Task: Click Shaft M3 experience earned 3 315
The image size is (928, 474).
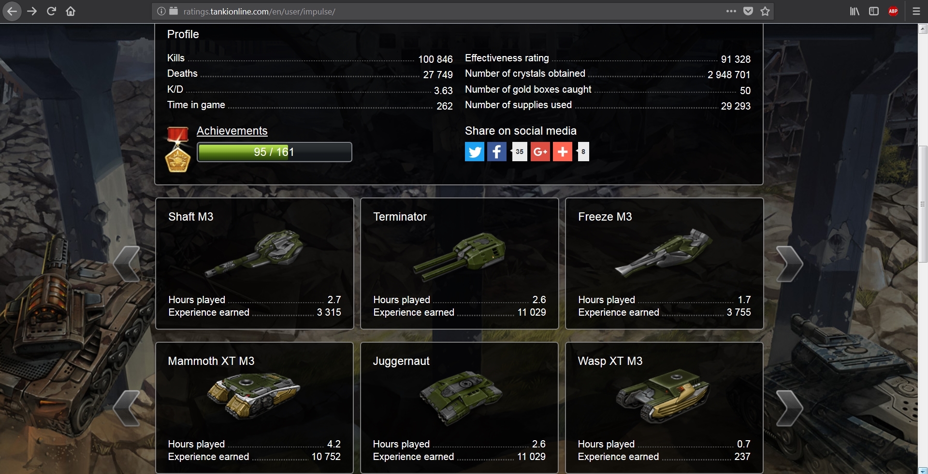Action: point(329,312)
